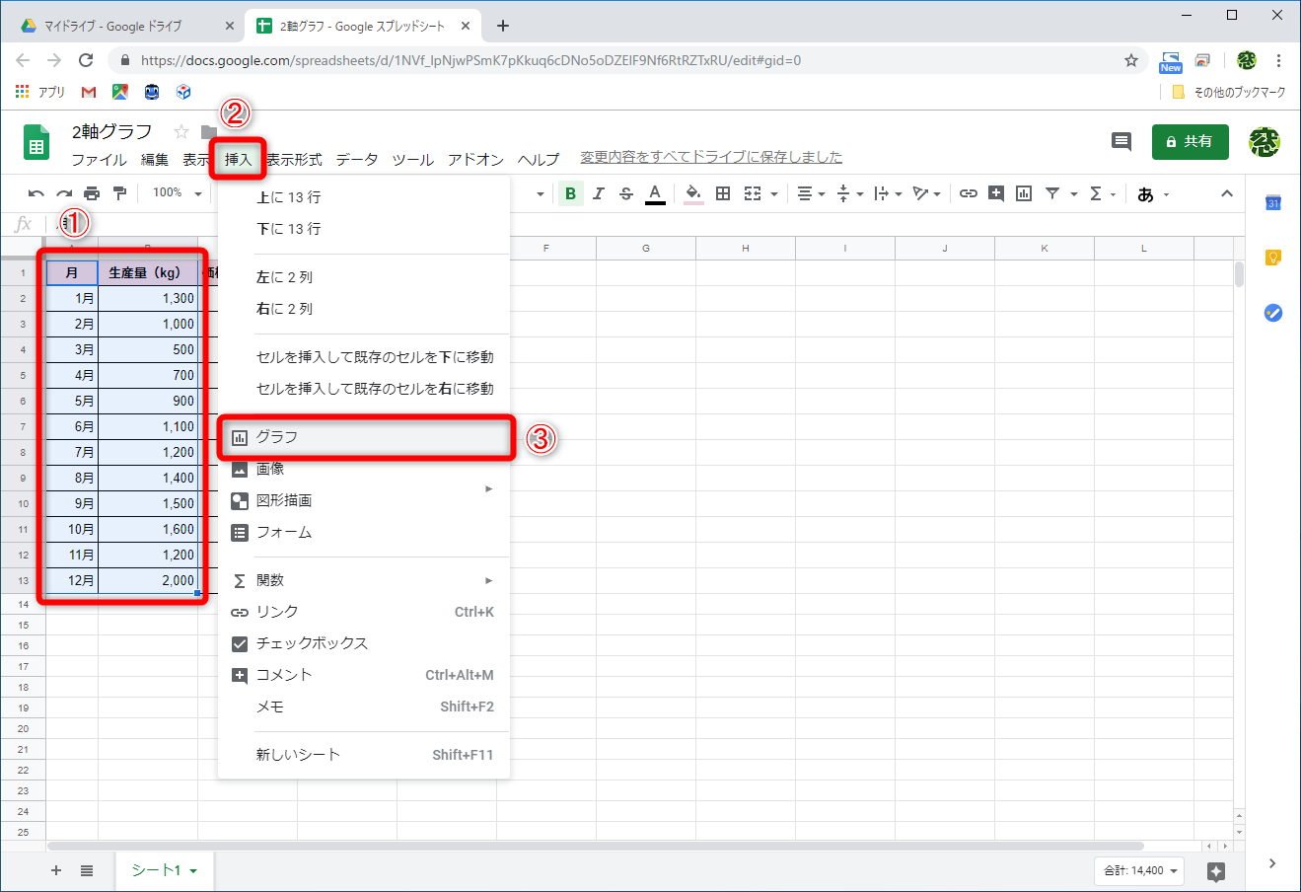Open the functions sigma dropdown

(1102, 193)
